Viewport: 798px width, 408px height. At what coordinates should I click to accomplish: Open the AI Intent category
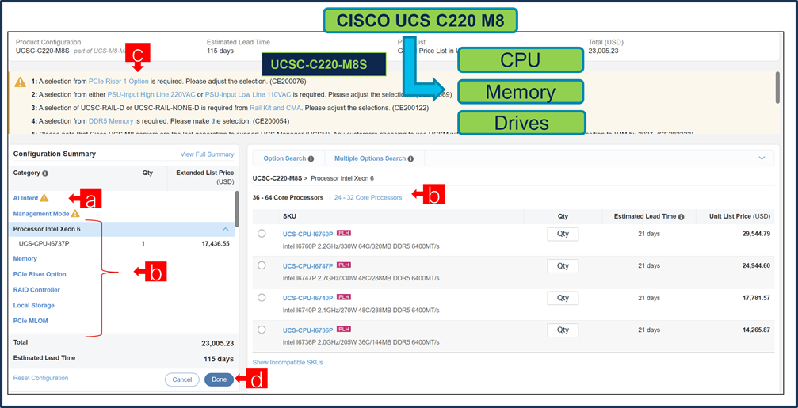(x=26, y=198)
